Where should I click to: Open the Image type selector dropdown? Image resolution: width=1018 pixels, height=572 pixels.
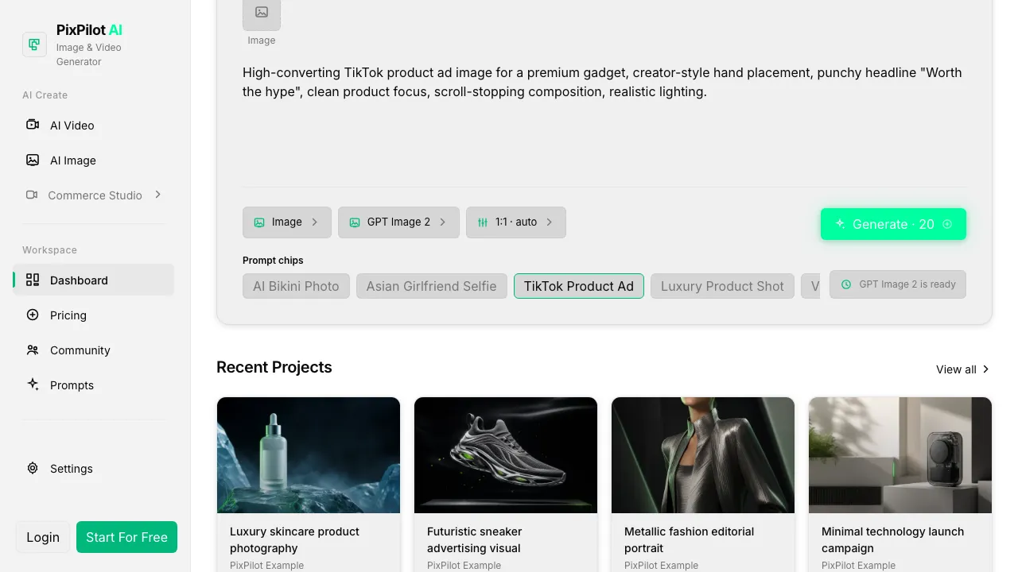287,222
